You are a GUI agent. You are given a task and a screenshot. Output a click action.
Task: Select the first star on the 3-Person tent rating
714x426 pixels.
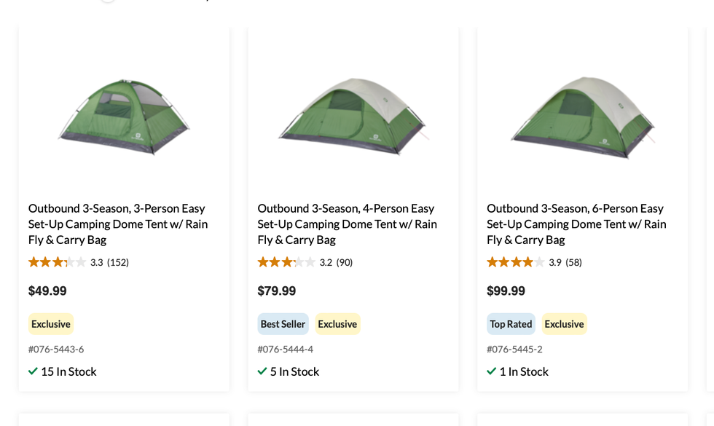point(32,261)
